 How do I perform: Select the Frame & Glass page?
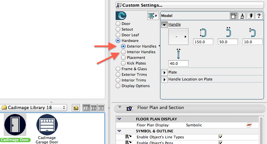118,69
